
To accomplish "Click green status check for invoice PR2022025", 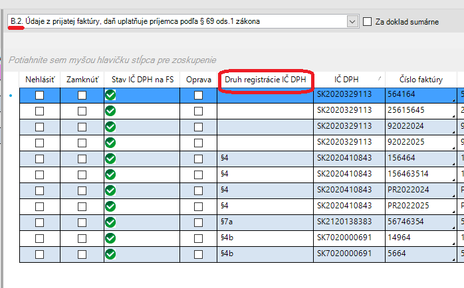I will 110,207.
